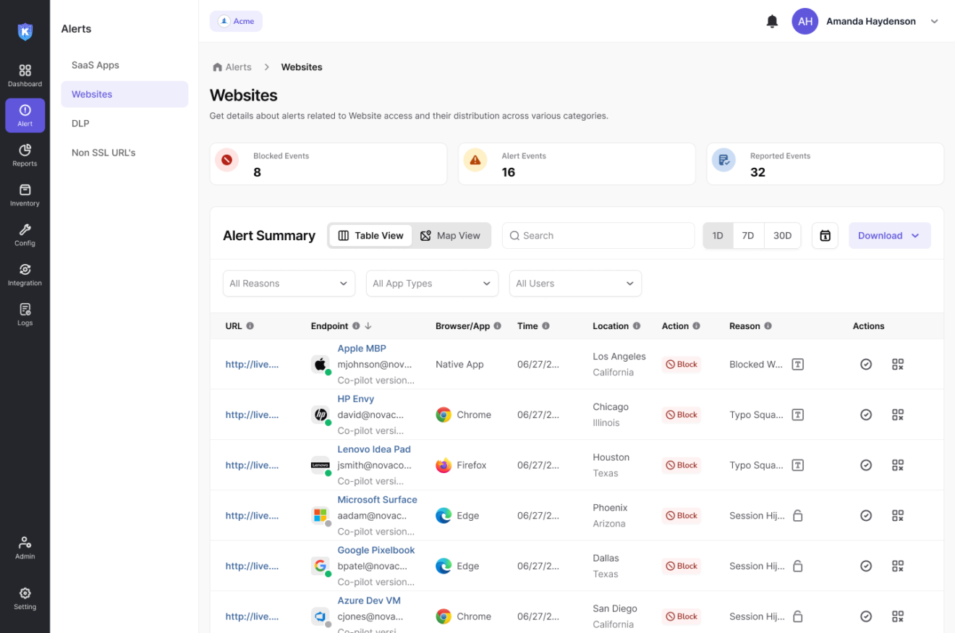Expand the All App Types filter

pos(432,283)
